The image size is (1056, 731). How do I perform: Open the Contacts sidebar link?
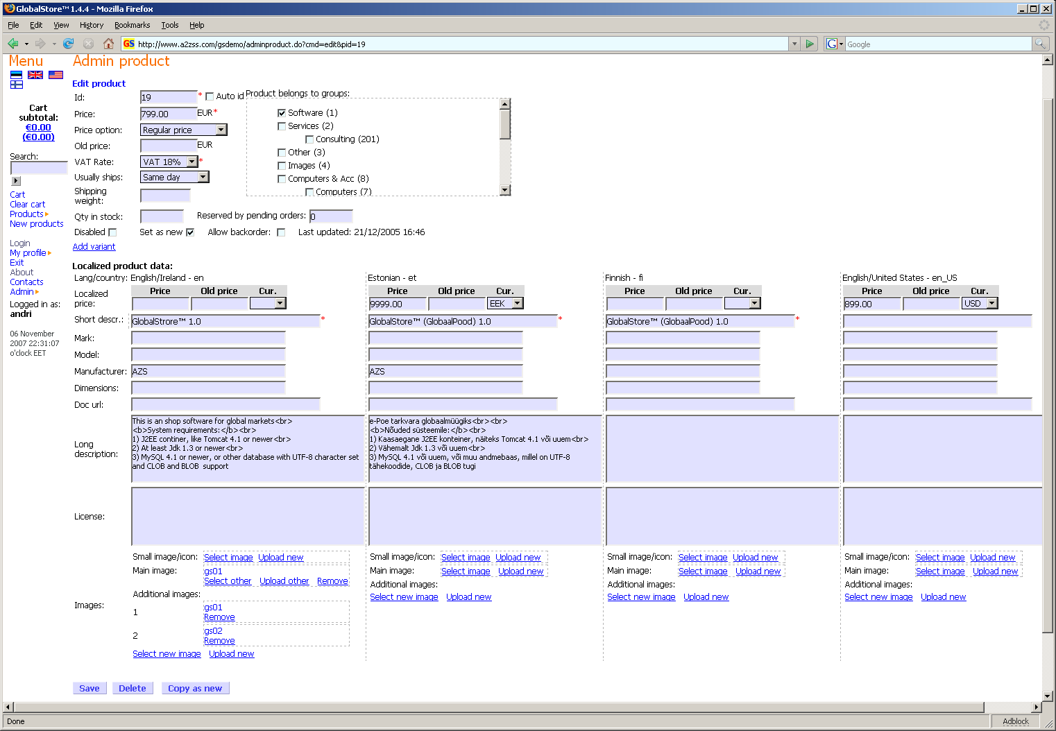point(26,282)
